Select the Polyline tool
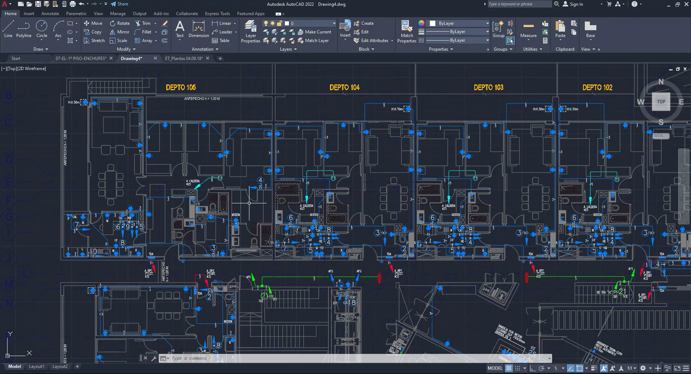 [24, 29]
